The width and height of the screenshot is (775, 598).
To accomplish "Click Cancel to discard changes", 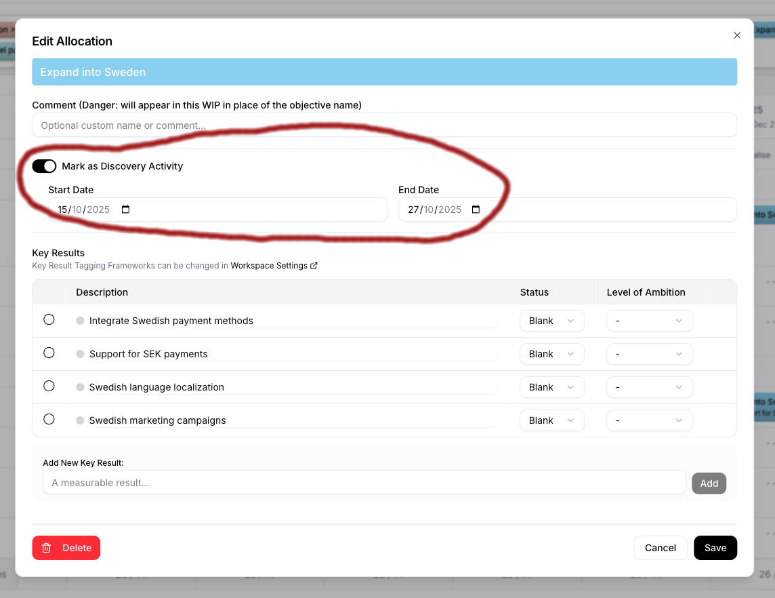I will (661, 547).
